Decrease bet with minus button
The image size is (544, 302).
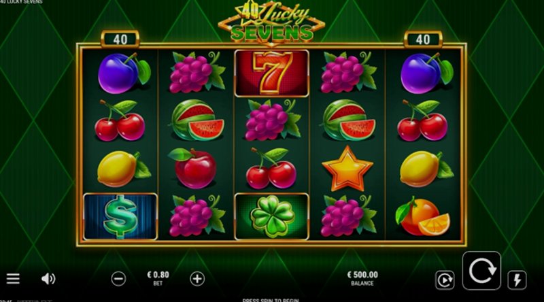(x=118, y=279)
